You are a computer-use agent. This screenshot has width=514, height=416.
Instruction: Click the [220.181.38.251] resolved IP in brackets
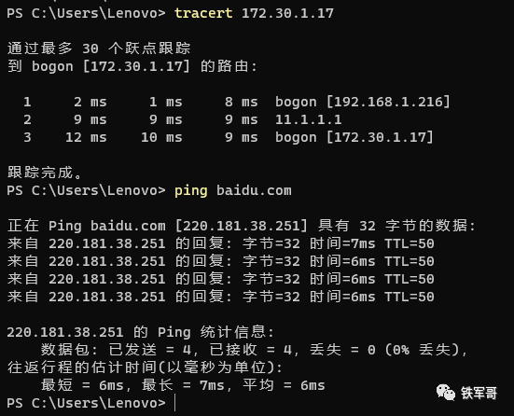(x=242, y=226)
